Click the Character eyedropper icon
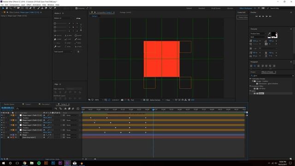Image resolution: width=295 pixels, height=166 pixels. click(x=269, y=34)
